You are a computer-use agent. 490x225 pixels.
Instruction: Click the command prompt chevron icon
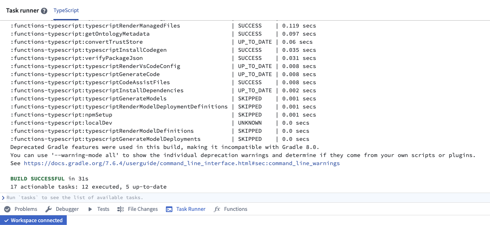3,197
